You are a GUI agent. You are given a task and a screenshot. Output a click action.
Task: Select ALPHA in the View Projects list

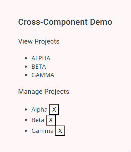click(41, 58)
